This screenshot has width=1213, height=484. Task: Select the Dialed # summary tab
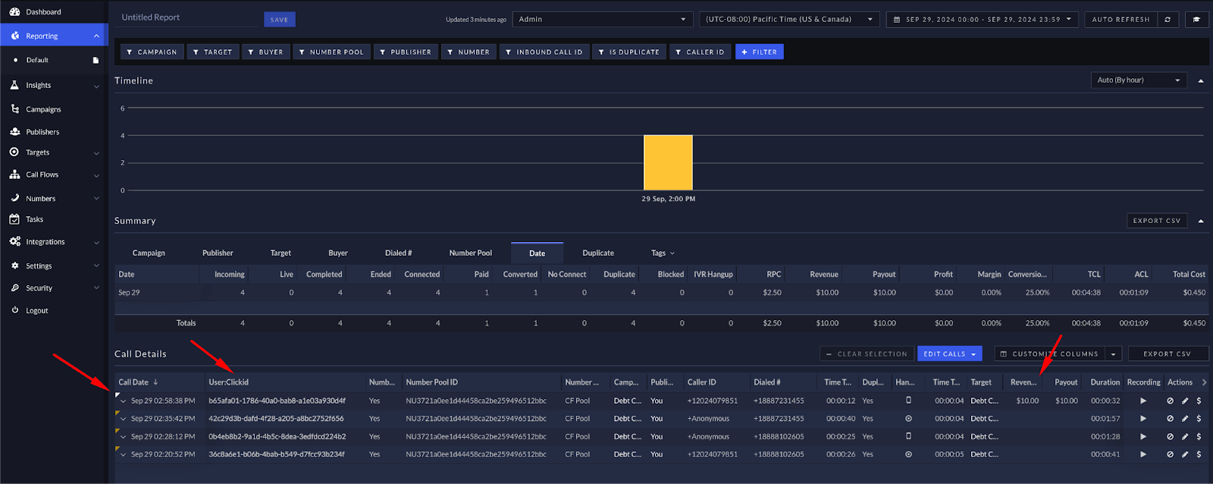click(398, 253)
